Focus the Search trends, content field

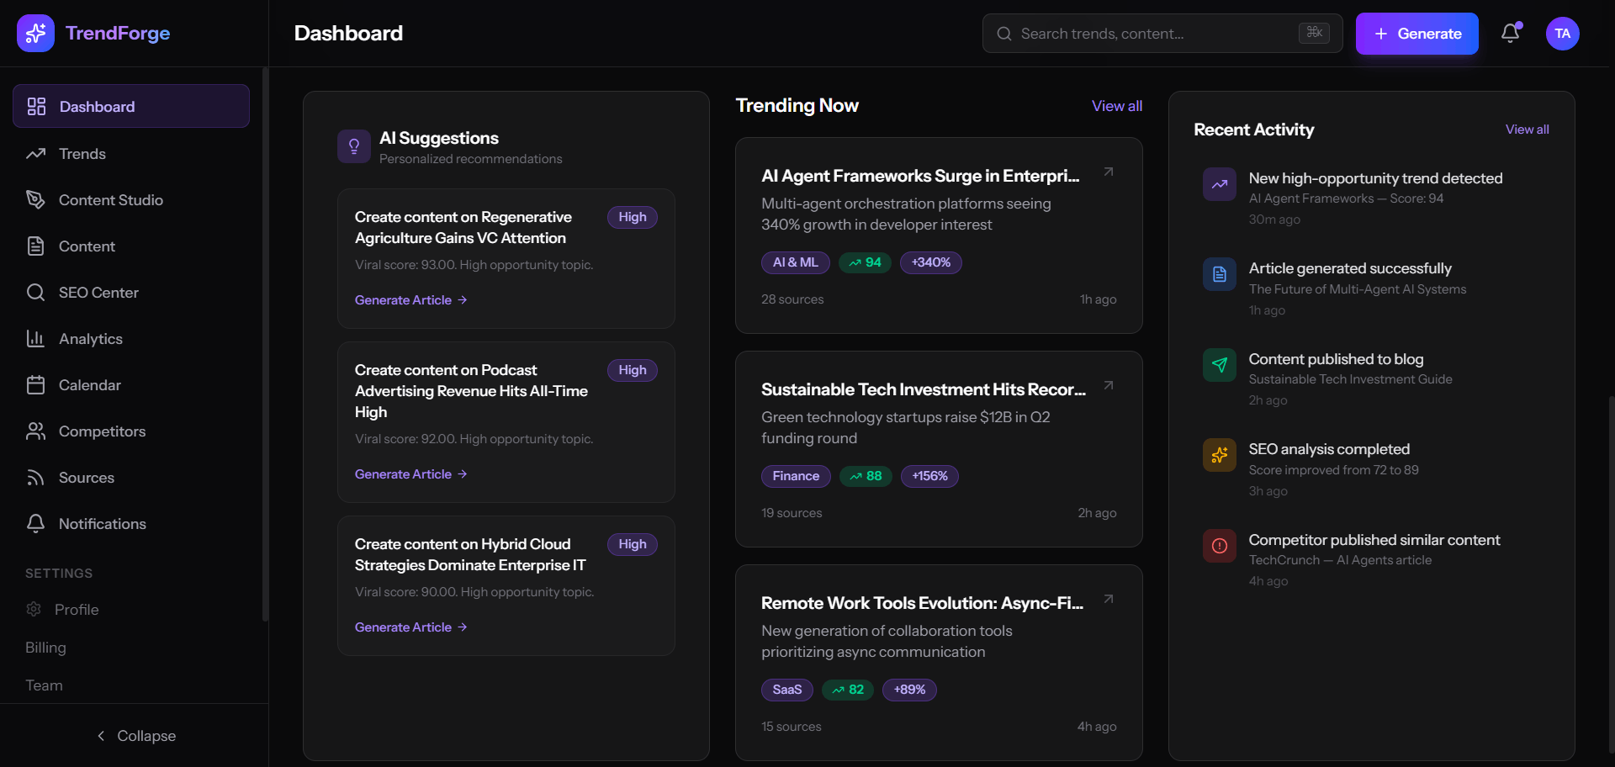[1162, 34]
